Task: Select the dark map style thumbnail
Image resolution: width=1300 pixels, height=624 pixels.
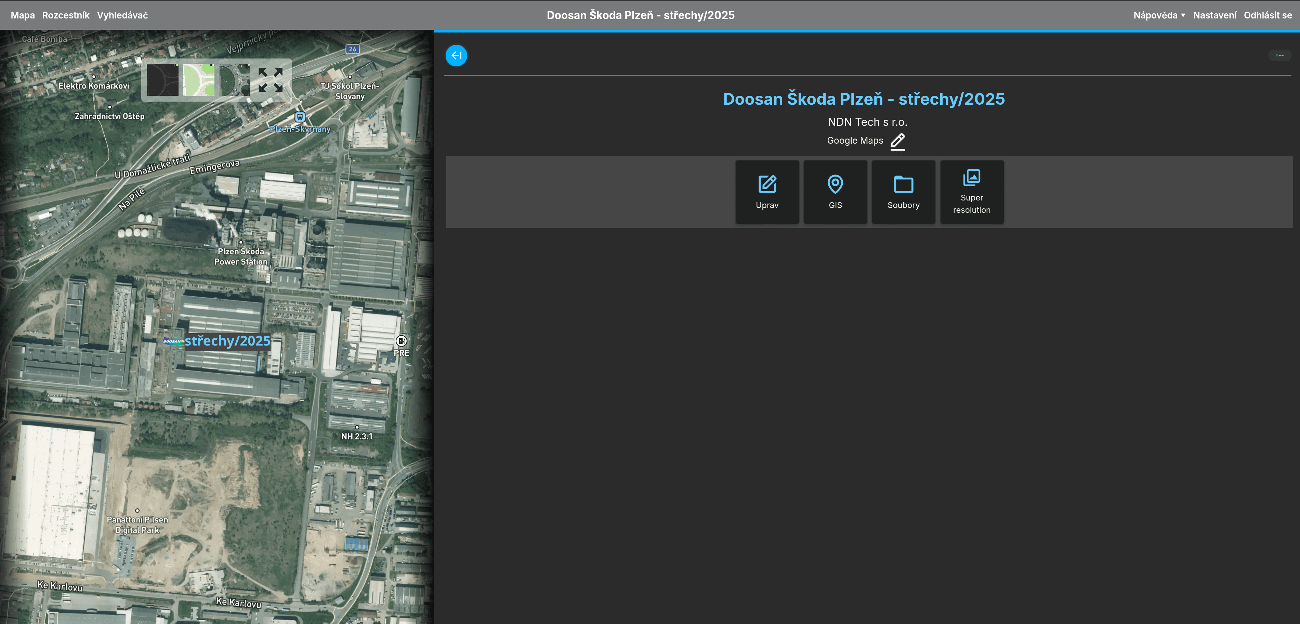Action: coord(162,80)
